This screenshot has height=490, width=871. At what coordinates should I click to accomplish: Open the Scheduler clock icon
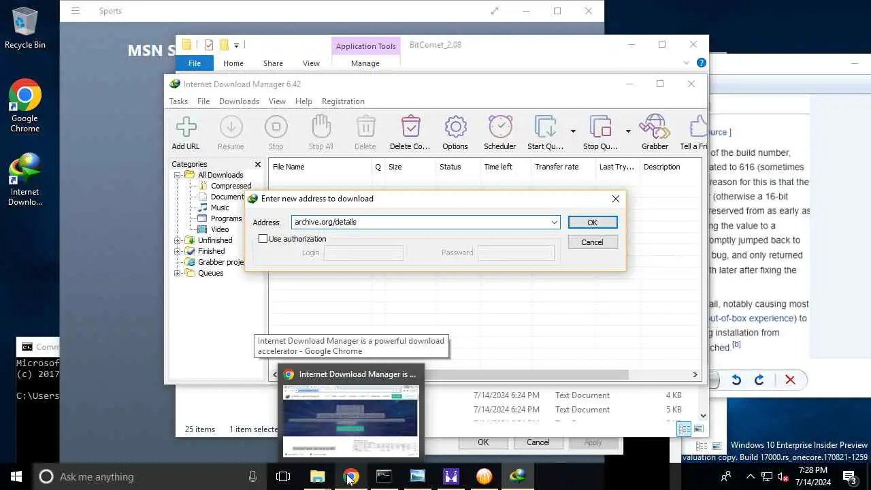coord(500,133)
